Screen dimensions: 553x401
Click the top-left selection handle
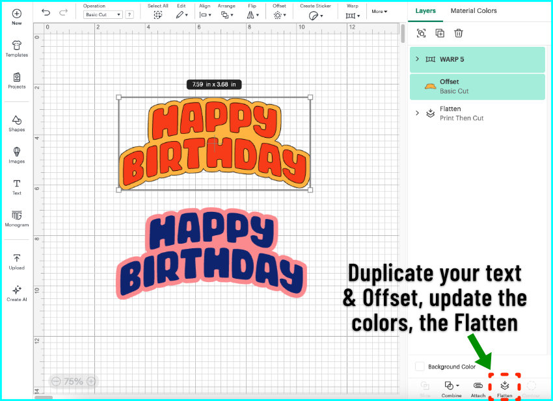coord(119,97)
